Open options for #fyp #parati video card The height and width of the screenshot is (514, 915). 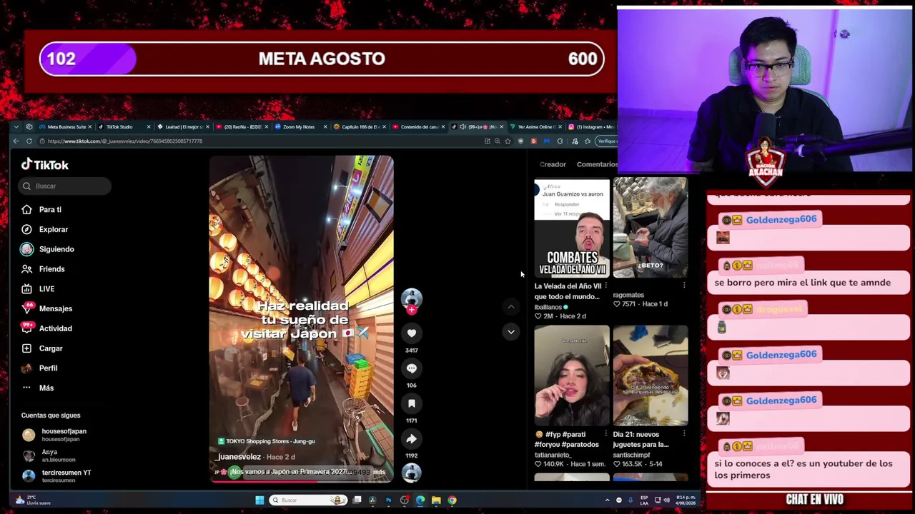click(x=606, y=433)
